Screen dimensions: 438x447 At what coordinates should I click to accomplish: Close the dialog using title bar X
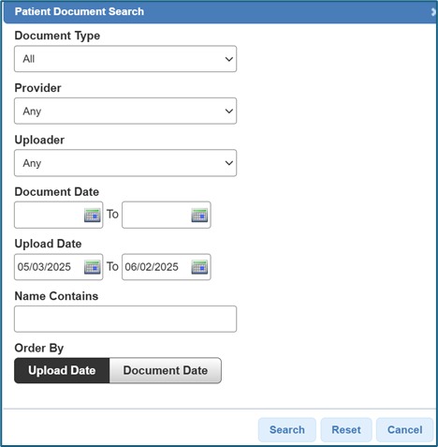coord(433,12)
